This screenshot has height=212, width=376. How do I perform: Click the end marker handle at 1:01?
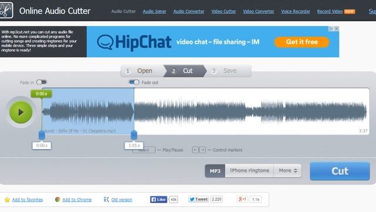(134, 135)
